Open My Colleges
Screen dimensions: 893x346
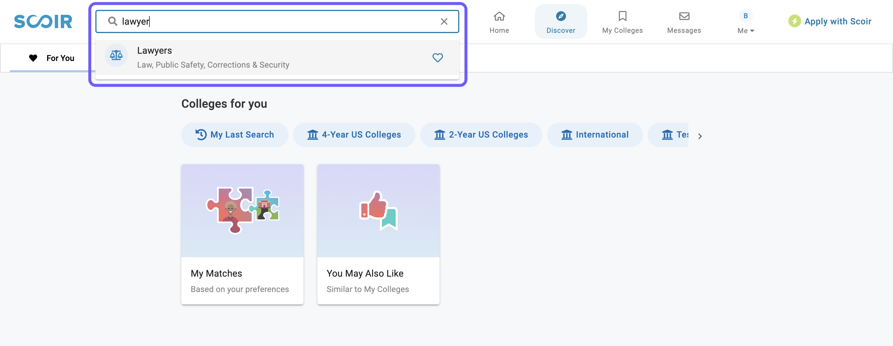coord(622,22)
